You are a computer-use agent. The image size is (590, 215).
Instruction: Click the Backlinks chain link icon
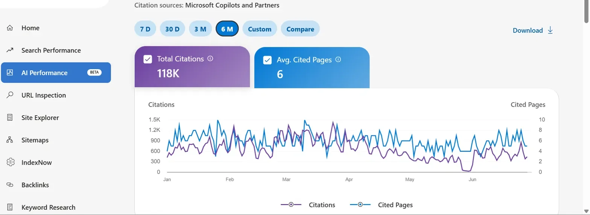10,185
